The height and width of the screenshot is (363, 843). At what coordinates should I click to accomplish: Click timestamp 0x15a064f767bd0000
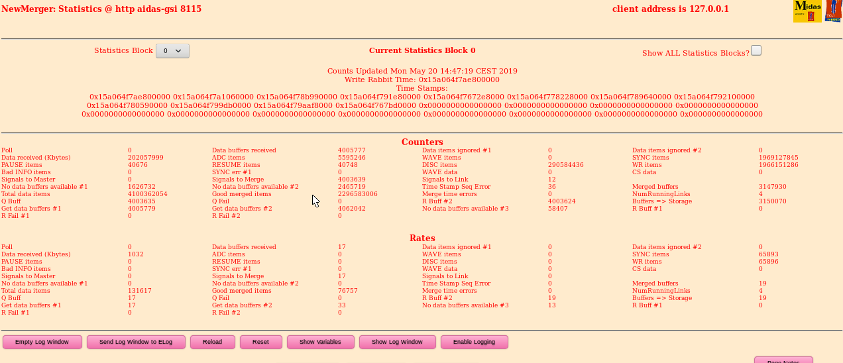pos(376,105)
